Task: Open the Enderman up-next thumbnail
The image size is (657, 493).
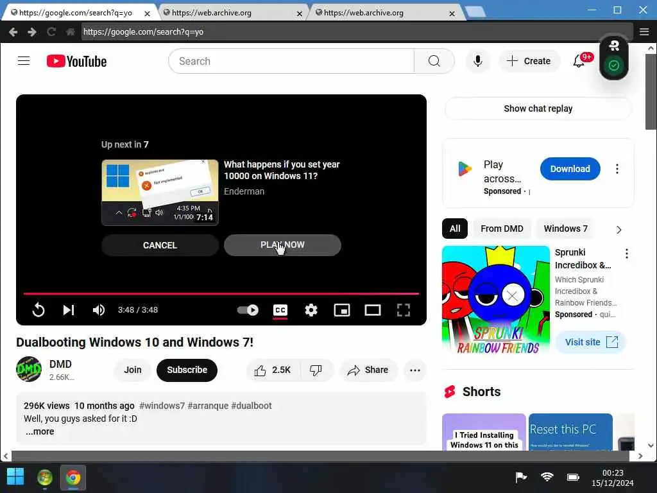Action: (x=160, y=193)
